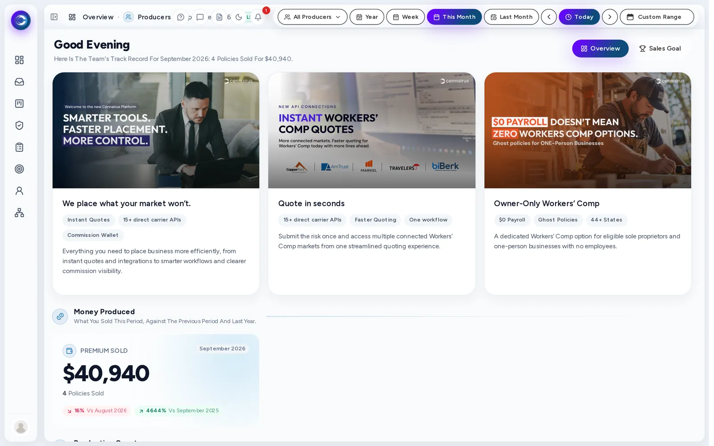Select the Last Month period filter
Screen dimensions: 714x446
coord(511,17)
